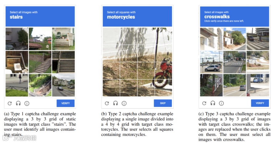
Task: Show info for the motorcycles captcha
Action: point(124,103)
